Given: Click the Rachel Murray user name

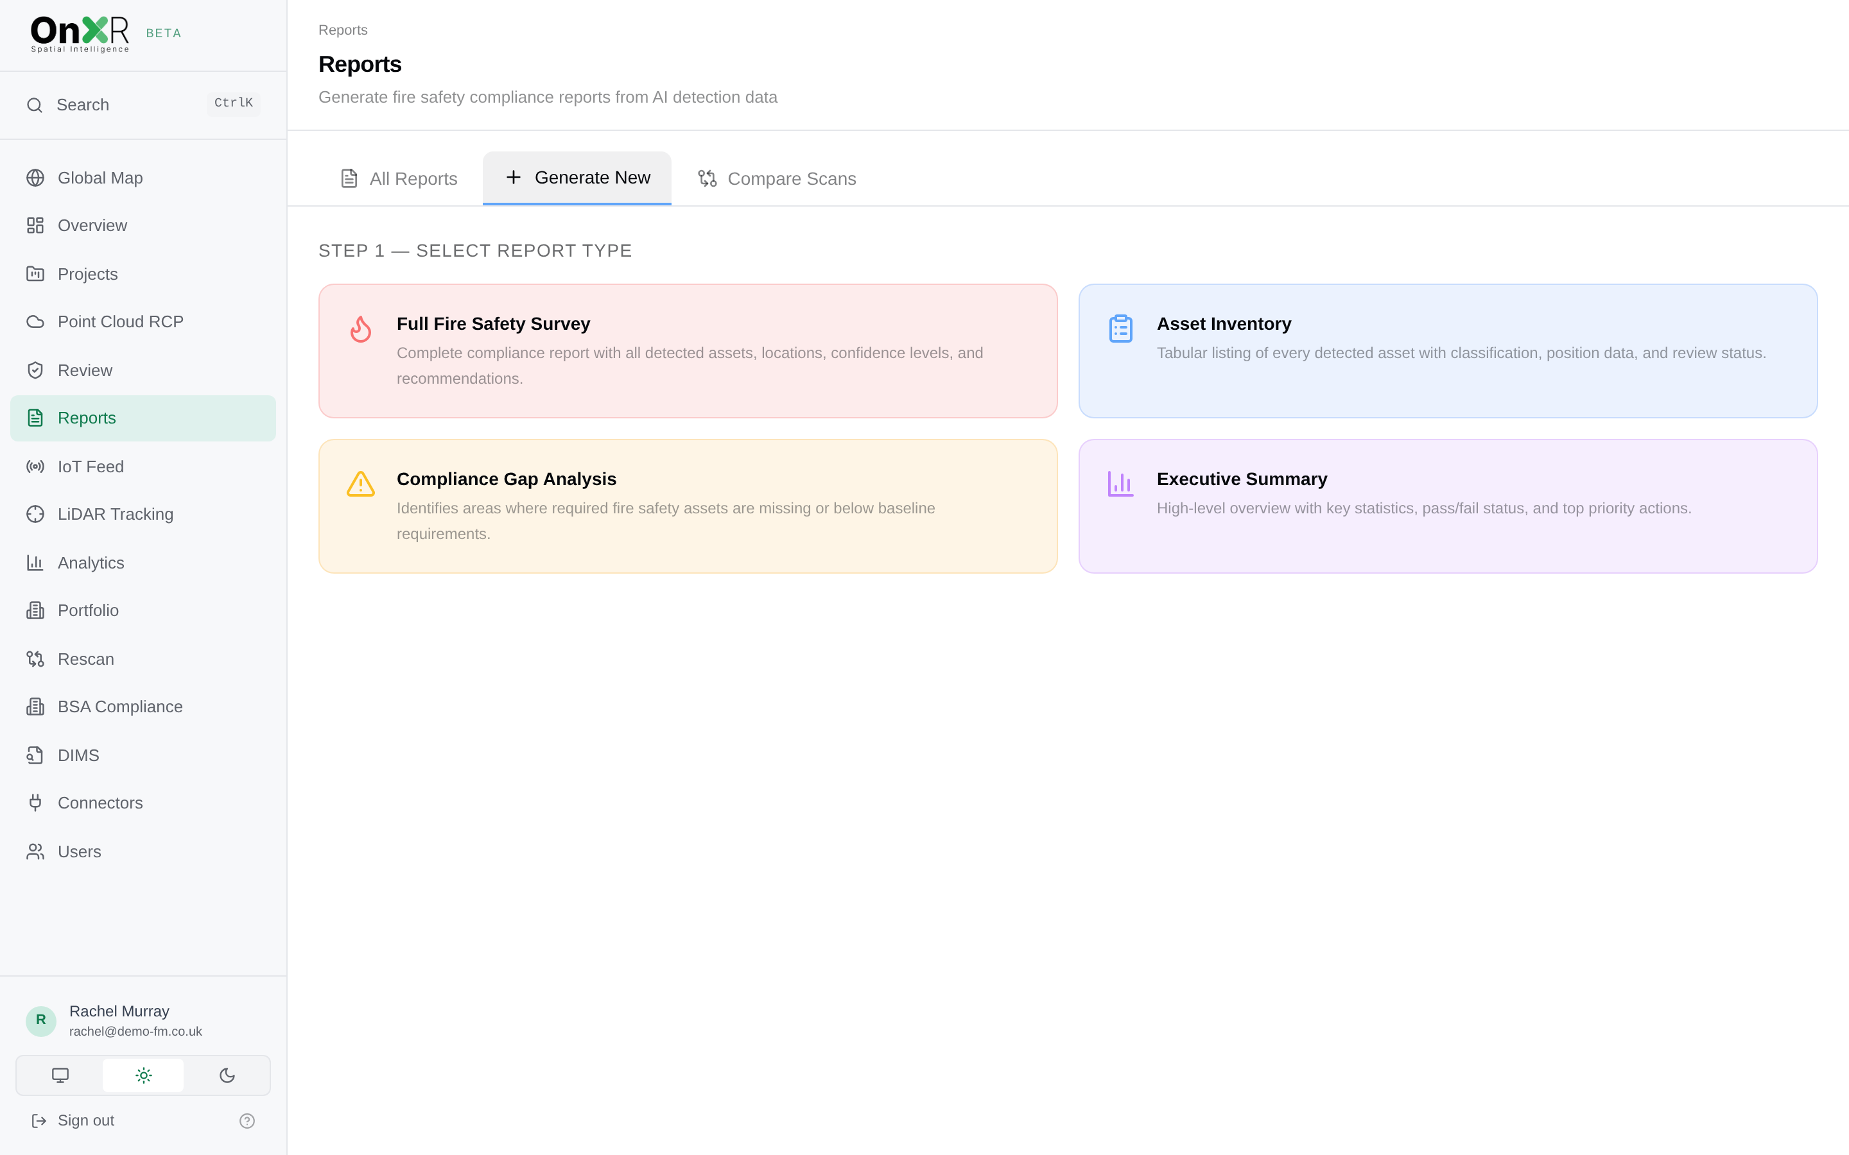Looking at the screenshot, I should (x=119, y=1011).
